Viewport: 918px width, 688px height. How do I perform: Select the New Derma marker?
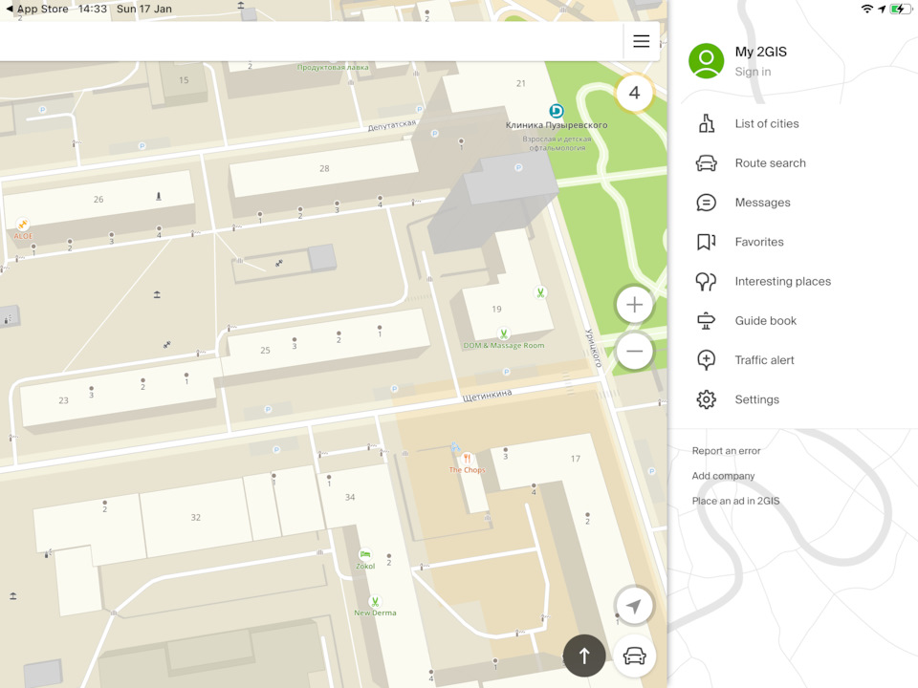375,601
